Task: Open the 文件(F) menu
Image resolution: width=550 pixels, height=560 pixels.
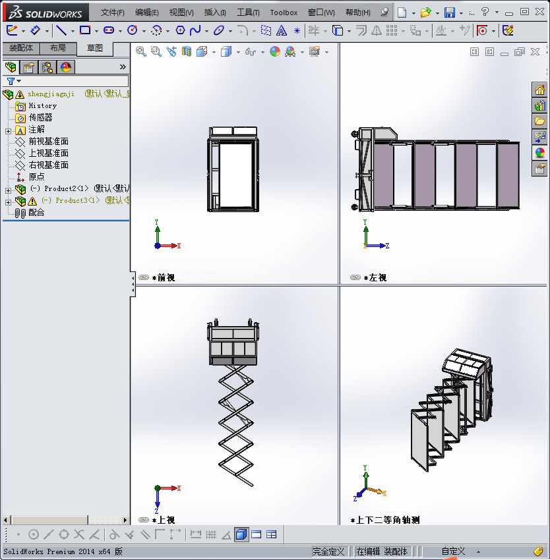Action: pyautogui.click(x=112, y=13)
